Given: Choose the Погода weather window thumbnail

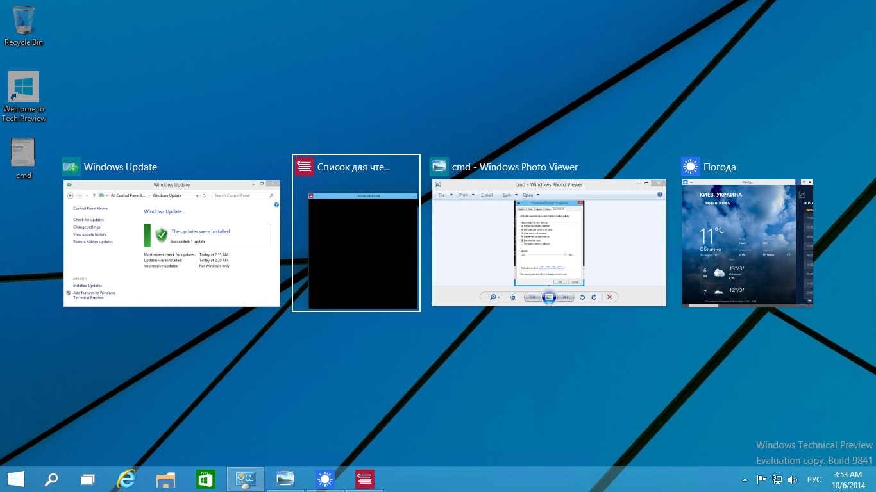Looking at the screenshot, I should pyautogui.click(x=747, y=243).
